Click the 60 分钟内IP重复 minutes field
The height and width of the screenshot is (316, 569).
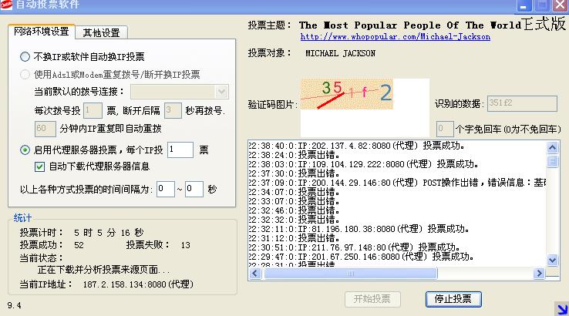[x=45, y=129]
